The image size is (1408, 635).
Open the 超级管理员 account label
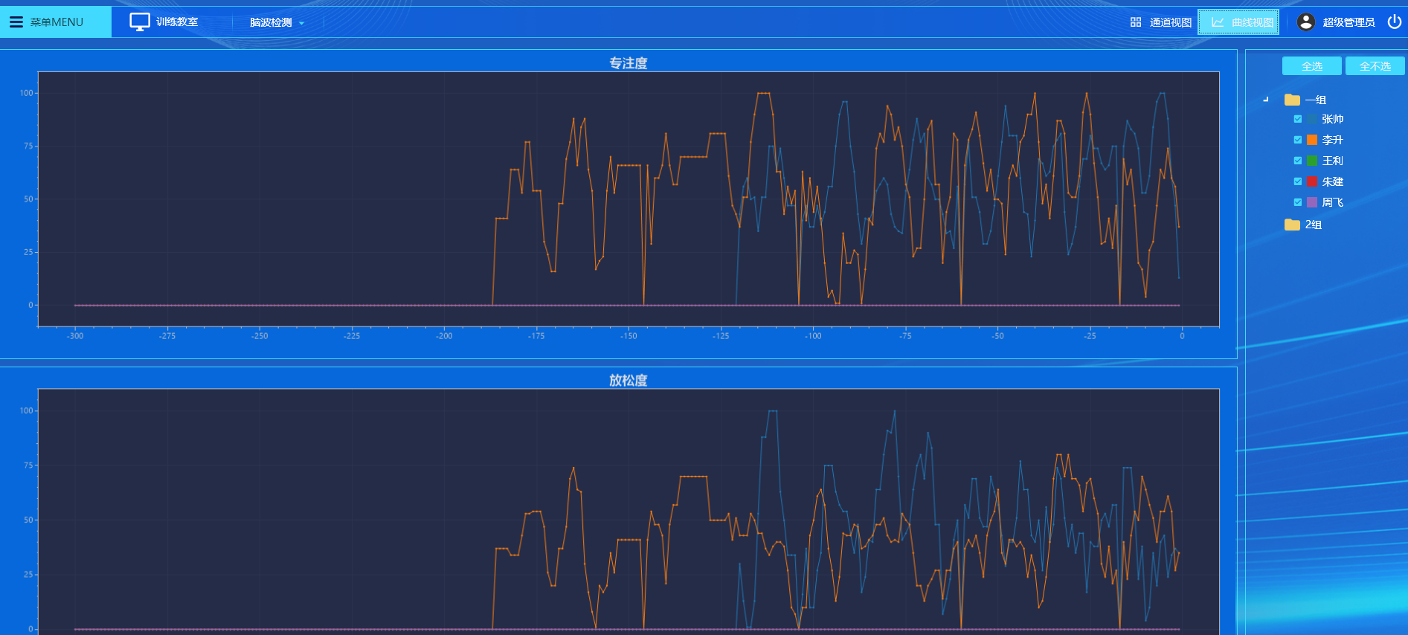[1348, 22]
